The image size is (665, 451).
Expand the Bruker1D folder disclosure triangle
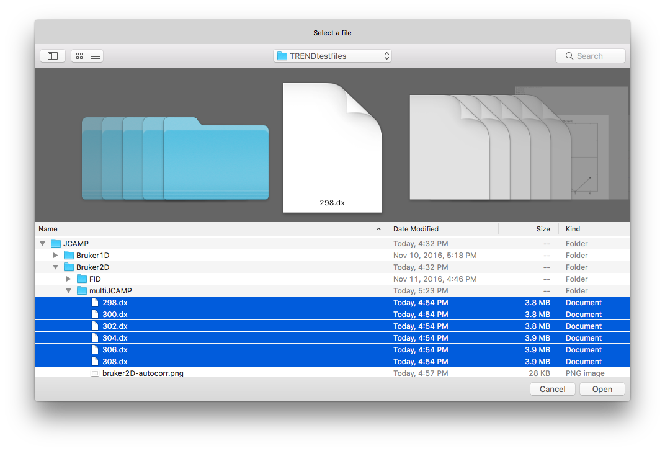[x=55, y=256]
